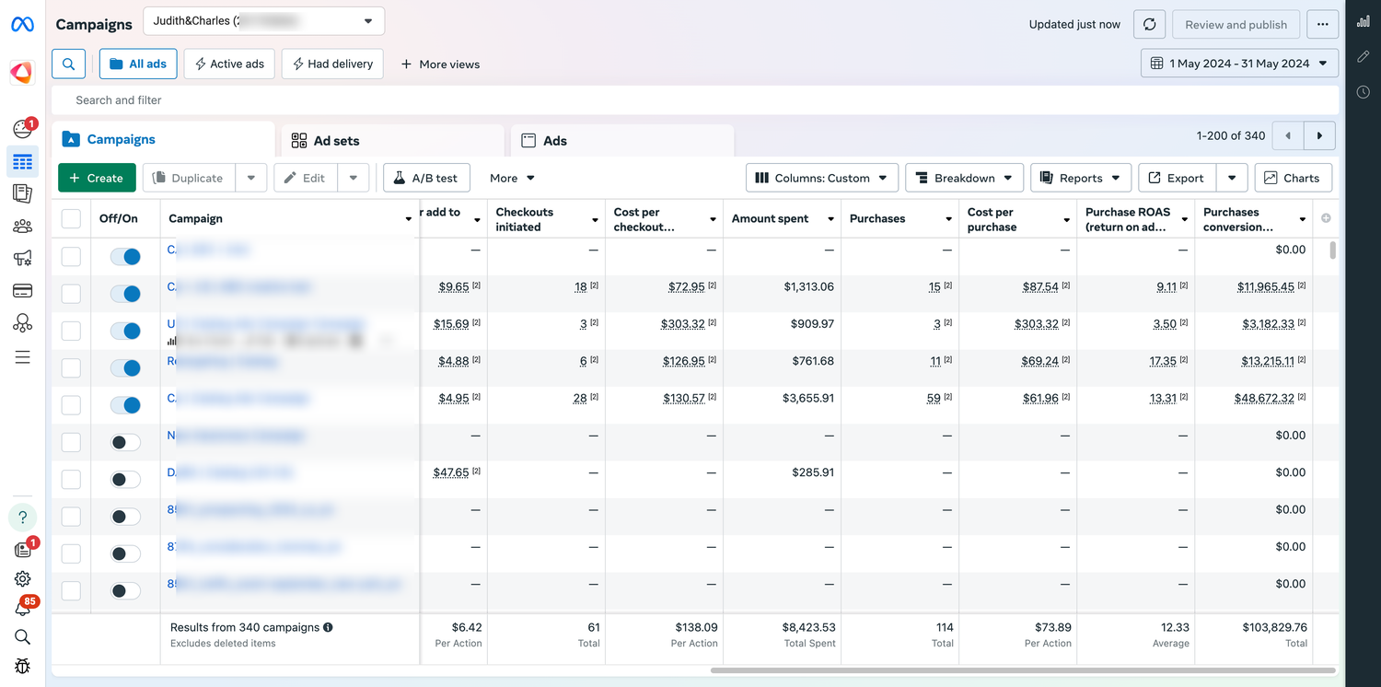Tick checkbox for the $3,655.91 spend row
Viewport: 1381px width, 687px height.
[71, 405]
